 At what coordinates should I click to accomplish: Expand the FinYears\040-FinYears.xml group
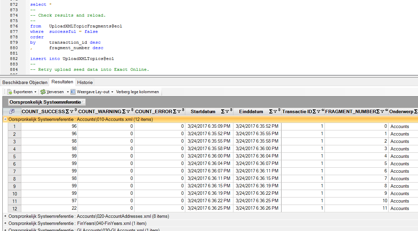tap(5, 224)
